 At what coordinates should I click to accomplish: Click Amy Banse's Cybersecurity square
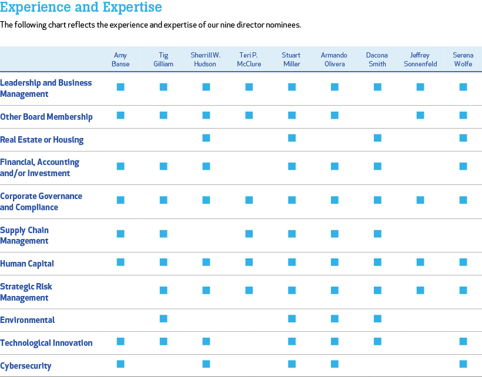point(120,364)
